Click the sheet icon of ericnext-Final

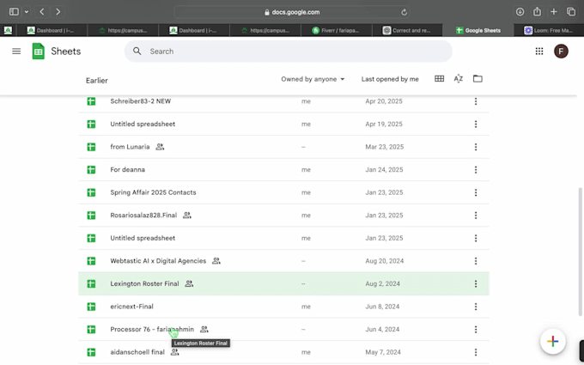click(x=91, y=307)
